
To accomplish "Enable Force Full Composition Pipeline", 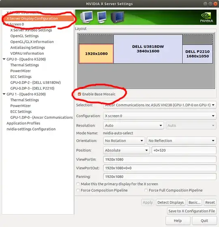I will coord(146,190).
